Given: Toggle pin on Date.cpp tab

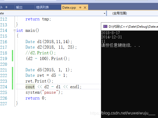Looking at the screenshot, I should (x=80, y=8).
